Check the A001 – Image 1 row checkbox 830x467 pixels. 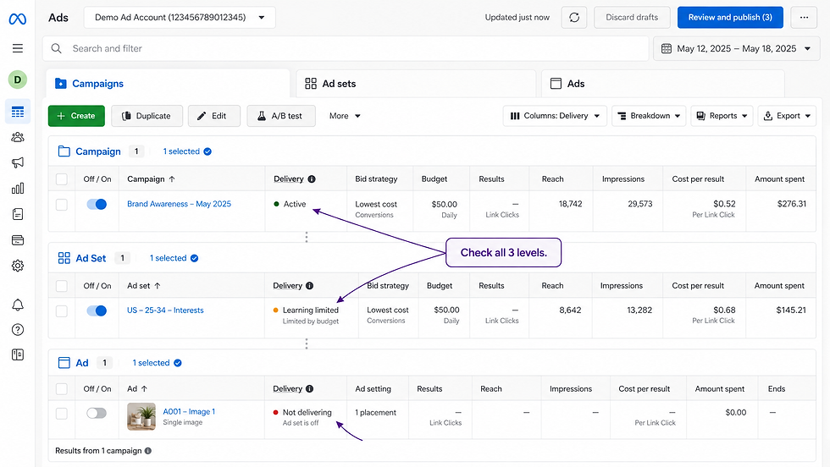coord(62,414)
